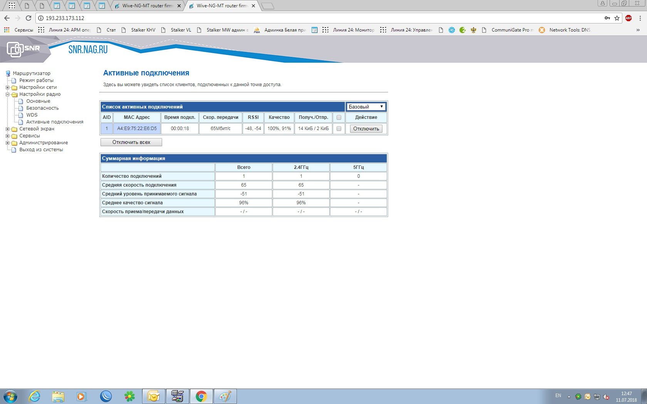
Task: Click the volume icon in the system tray
Action: coord(606,397)
